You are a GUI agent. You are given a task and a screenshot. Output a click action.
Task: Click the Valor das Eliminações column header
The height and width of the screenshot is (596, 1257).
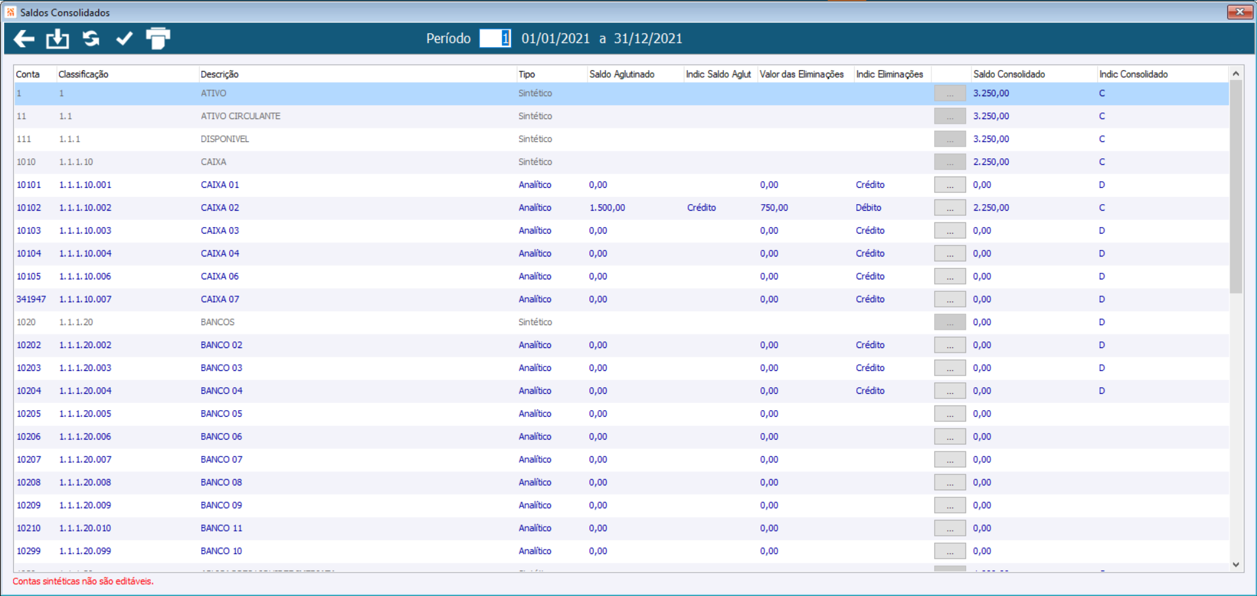tap(802, 74)
